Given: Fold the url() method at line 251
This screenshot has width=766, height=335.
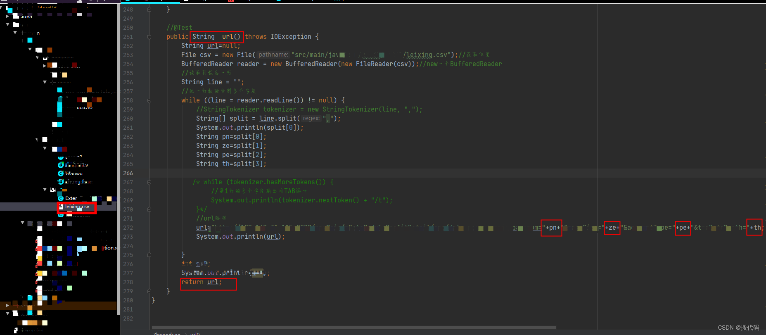Looking at the screenshot, I should 149,37.
